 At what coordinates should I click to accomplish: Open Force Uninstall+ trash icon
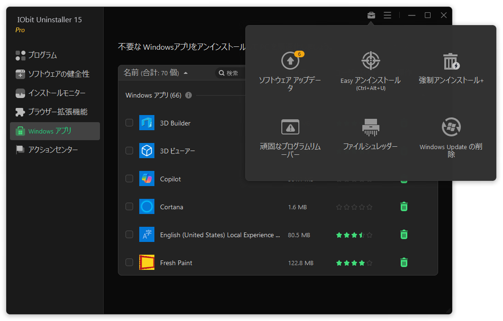[451, 62]
